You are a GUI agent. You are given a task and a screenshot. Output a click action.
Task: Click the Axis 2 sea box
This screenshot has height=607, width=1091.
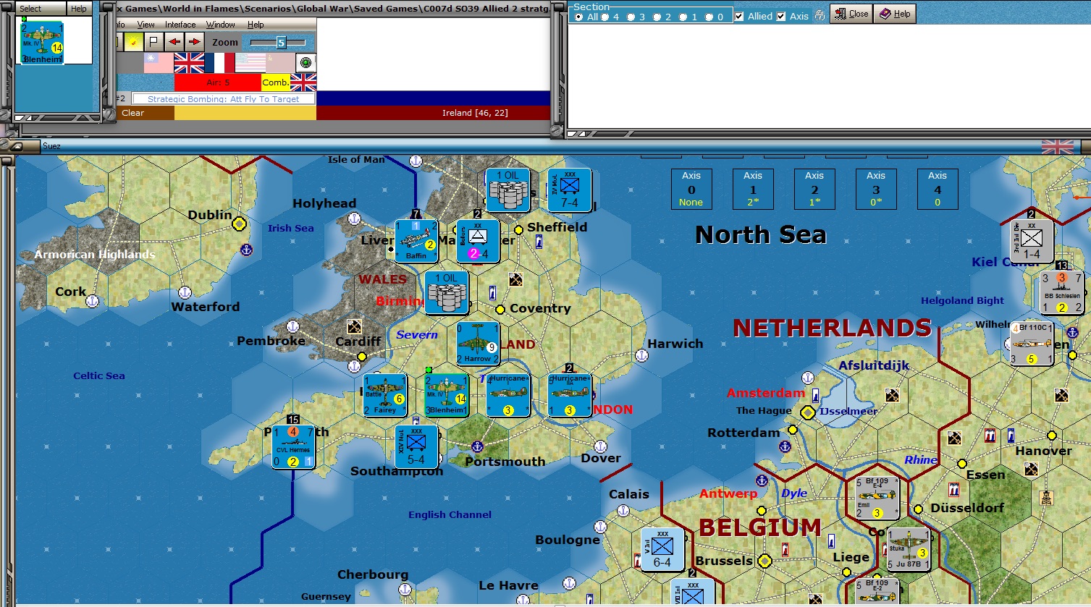coord(814,189)
